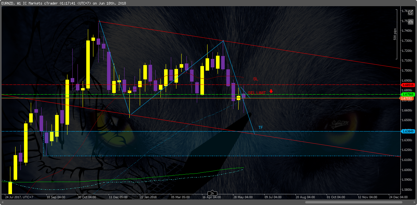Open the chart in detached full-screen mode
The image size is (417, 205).
pyautogui.click(x=411, y=12)
